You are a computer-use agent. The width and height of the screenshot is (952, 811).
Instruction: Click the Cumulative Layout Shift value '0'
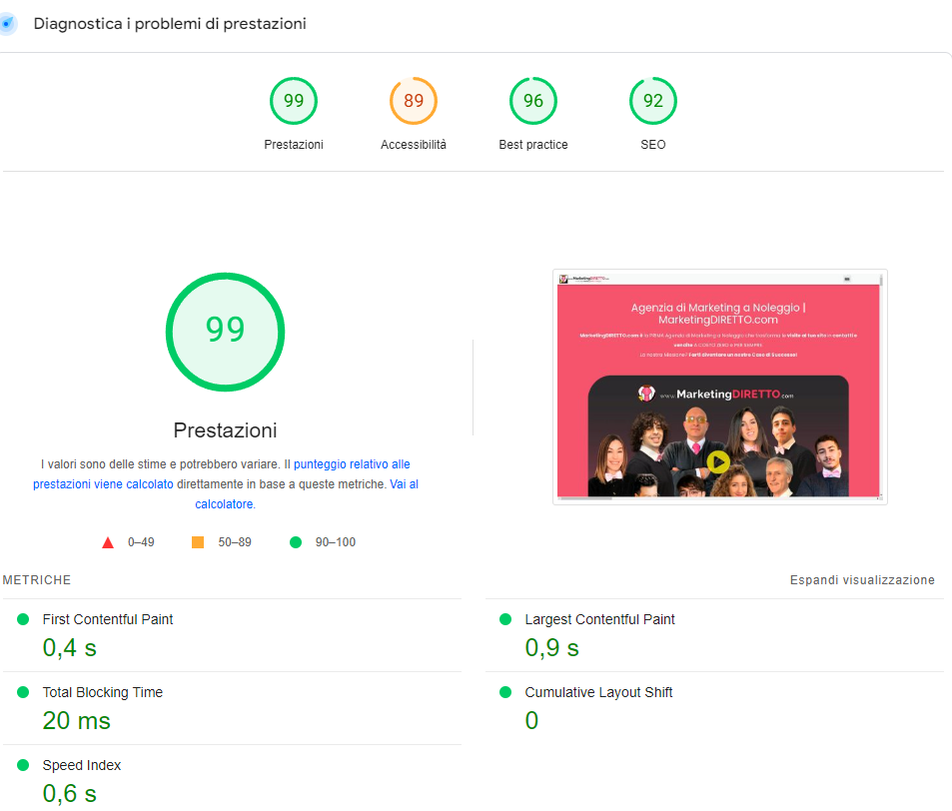tap(531, 720)
